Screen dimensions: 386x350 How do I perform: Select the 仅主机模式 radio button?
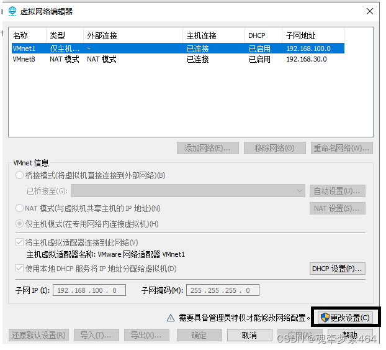(x=19, y=224)
